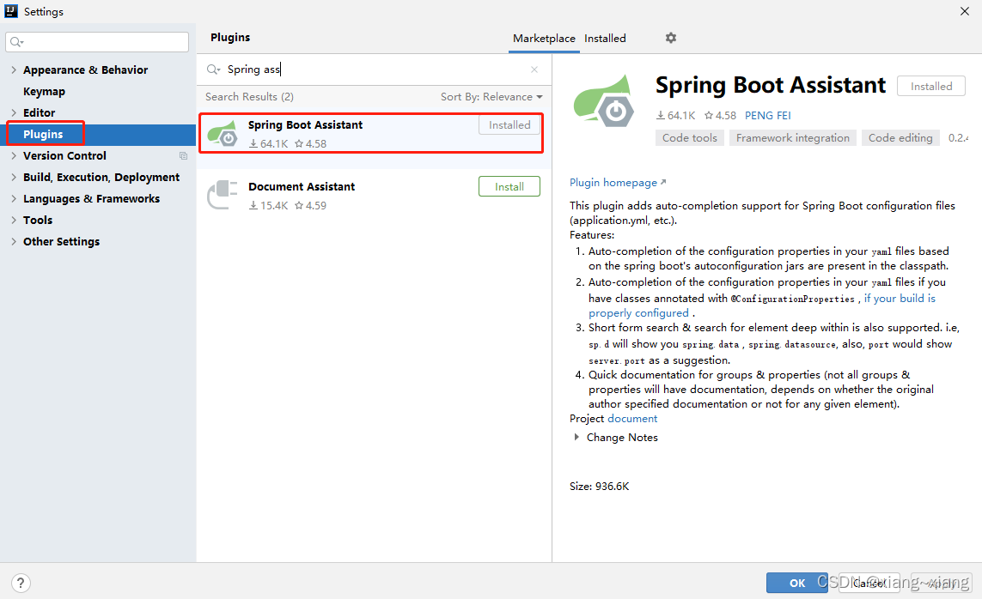Expand the Version Control node
The width and height of the screenshot is (982, 599).
tap(14, 155)
